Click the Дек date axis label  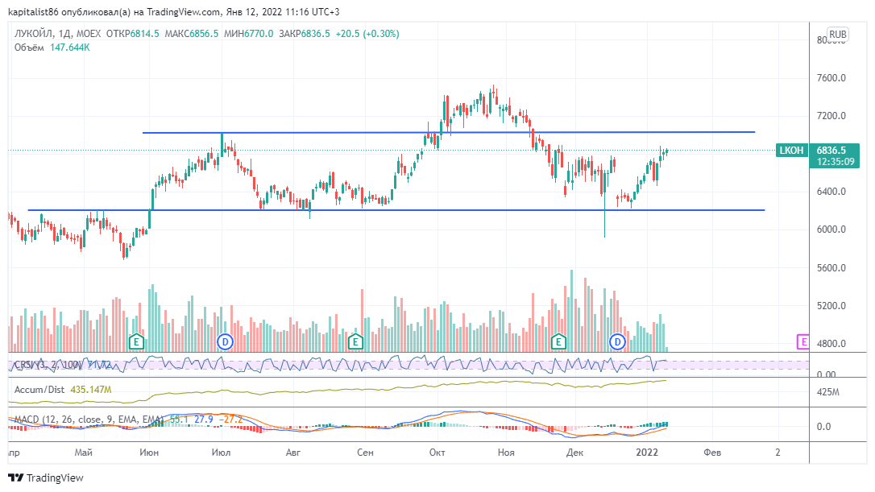[x=574, y=452]
